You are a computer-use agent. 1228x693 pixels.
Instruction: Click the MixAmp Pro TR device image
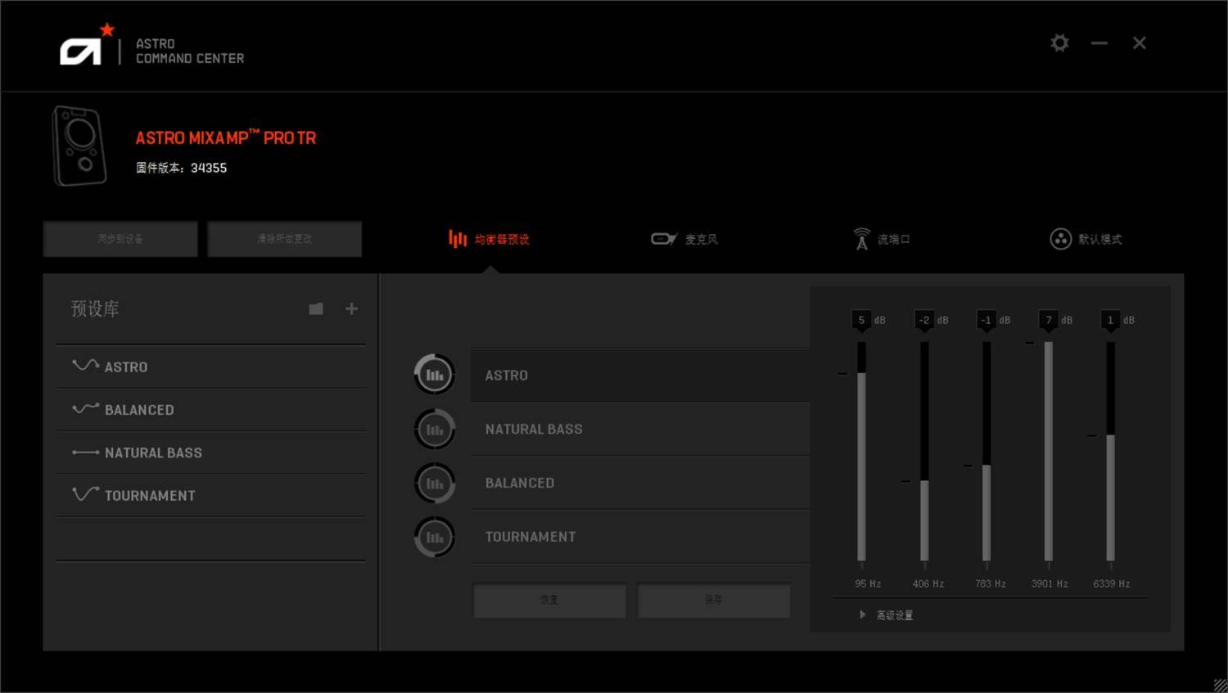click(x=79, y=146)
